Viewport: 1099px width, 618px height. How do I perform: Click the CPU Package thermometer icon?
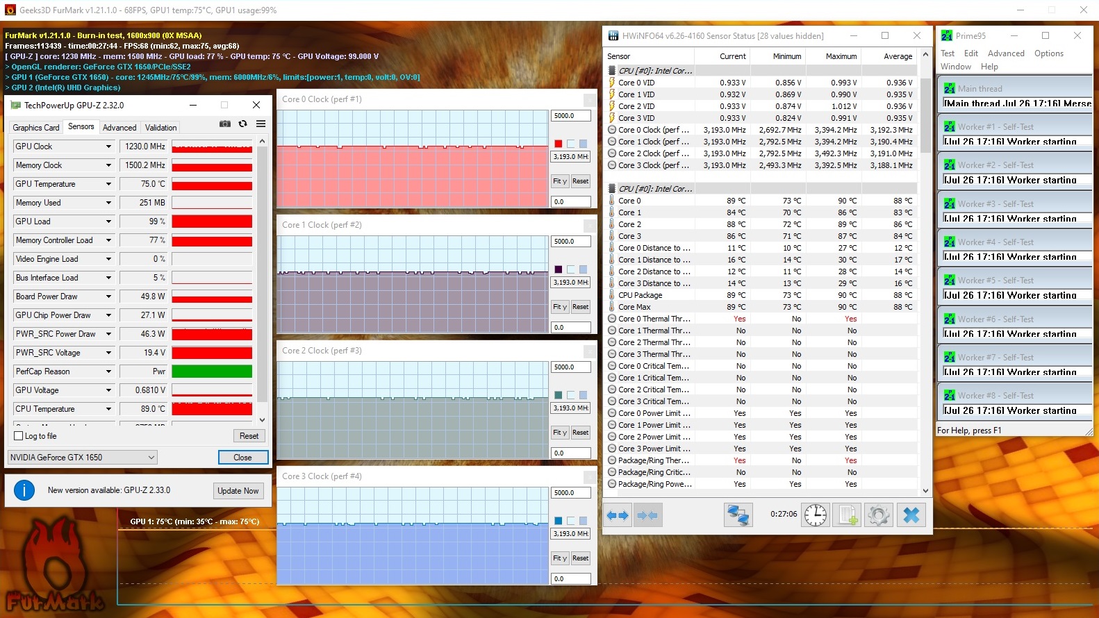point(612,295)
